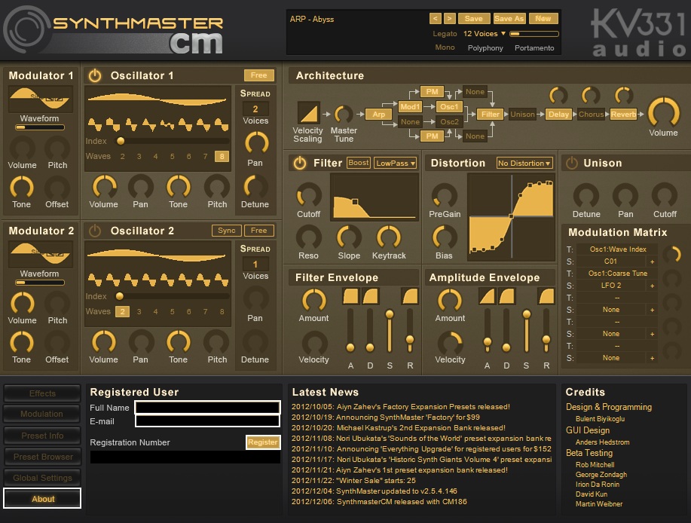The image size is (691, 523).
Task: Click the Modulator 2 Volume knob
Action: pos(22,303)
